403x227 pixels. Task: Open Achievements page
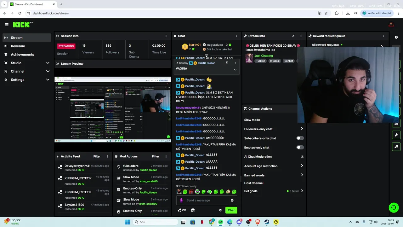[27, 55]
